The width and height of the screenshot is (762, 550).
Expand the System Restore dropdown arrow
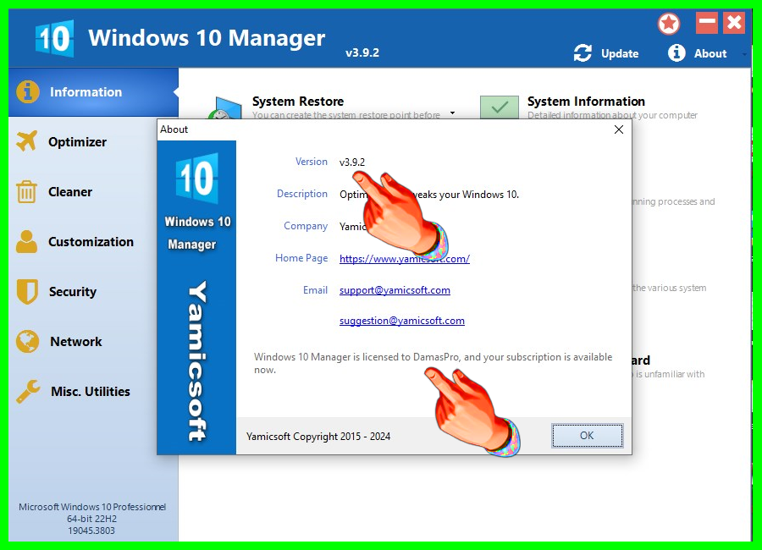point(452,113)
